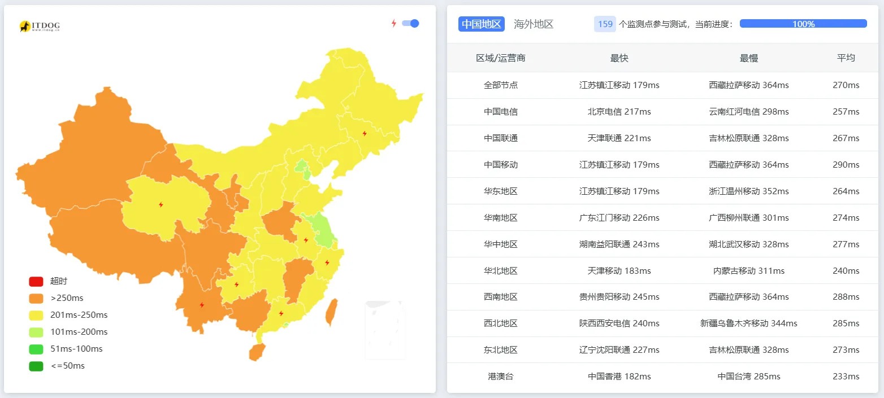The image size is (884, 398).
Task: Open the 区域/运营商 column header
Action: click(x=500, y=57)
